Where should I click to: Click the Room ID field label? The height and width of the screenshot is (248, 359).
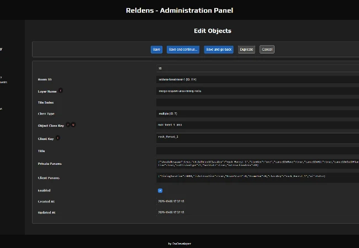45,79
